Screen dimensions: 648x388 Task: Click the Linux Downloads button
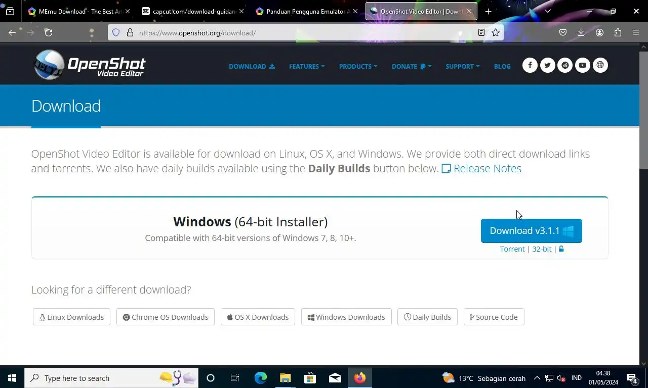pyautogui.click(x=71, y=317)
